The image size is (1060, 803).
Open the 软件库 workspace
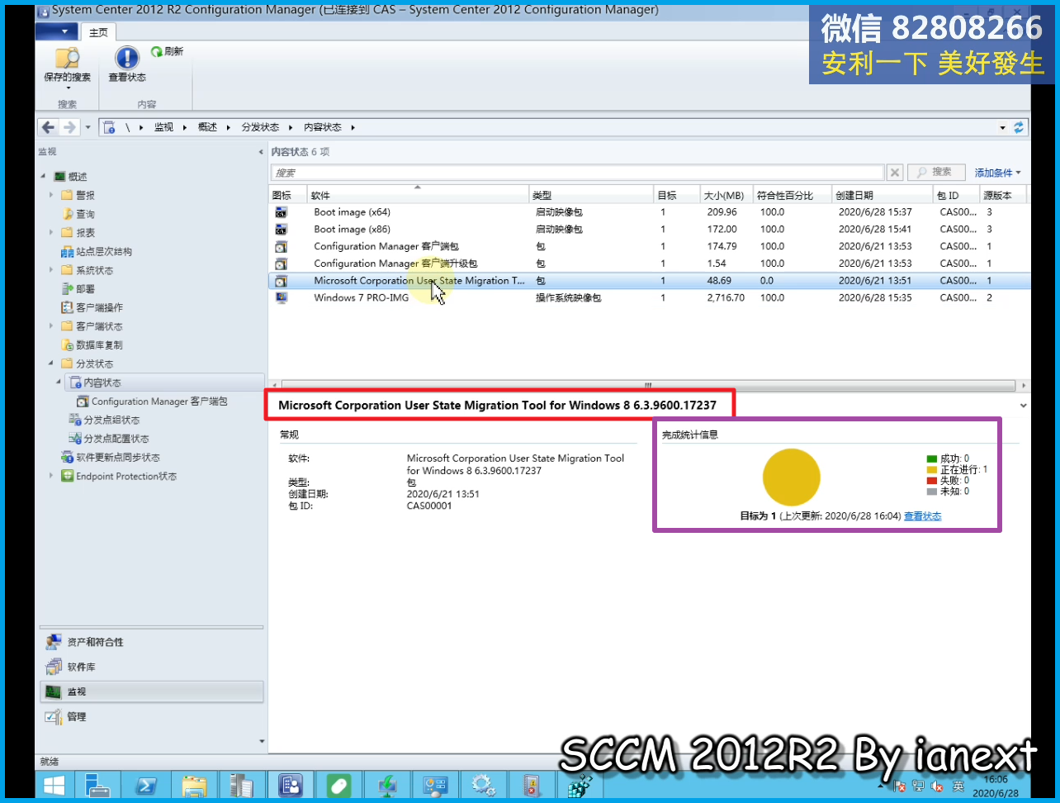pos(151,667)
